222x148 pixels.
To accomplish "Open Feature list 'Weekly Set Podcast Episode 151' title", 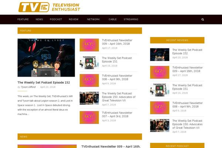I will 117,60.
